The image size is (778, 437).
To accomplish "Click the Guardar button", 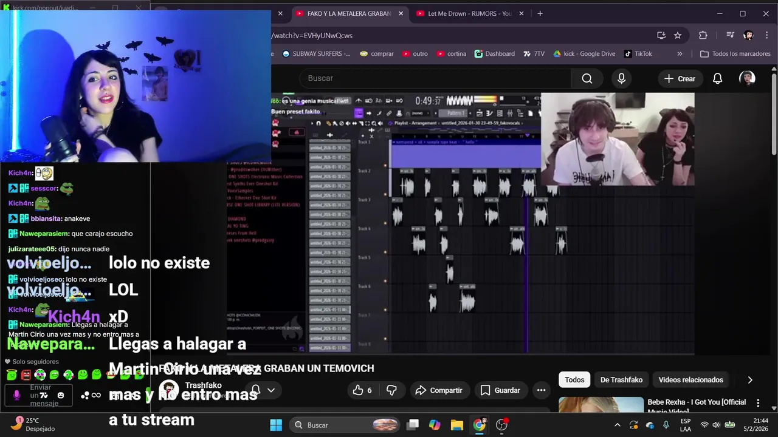I will click(x=500, y=390).
